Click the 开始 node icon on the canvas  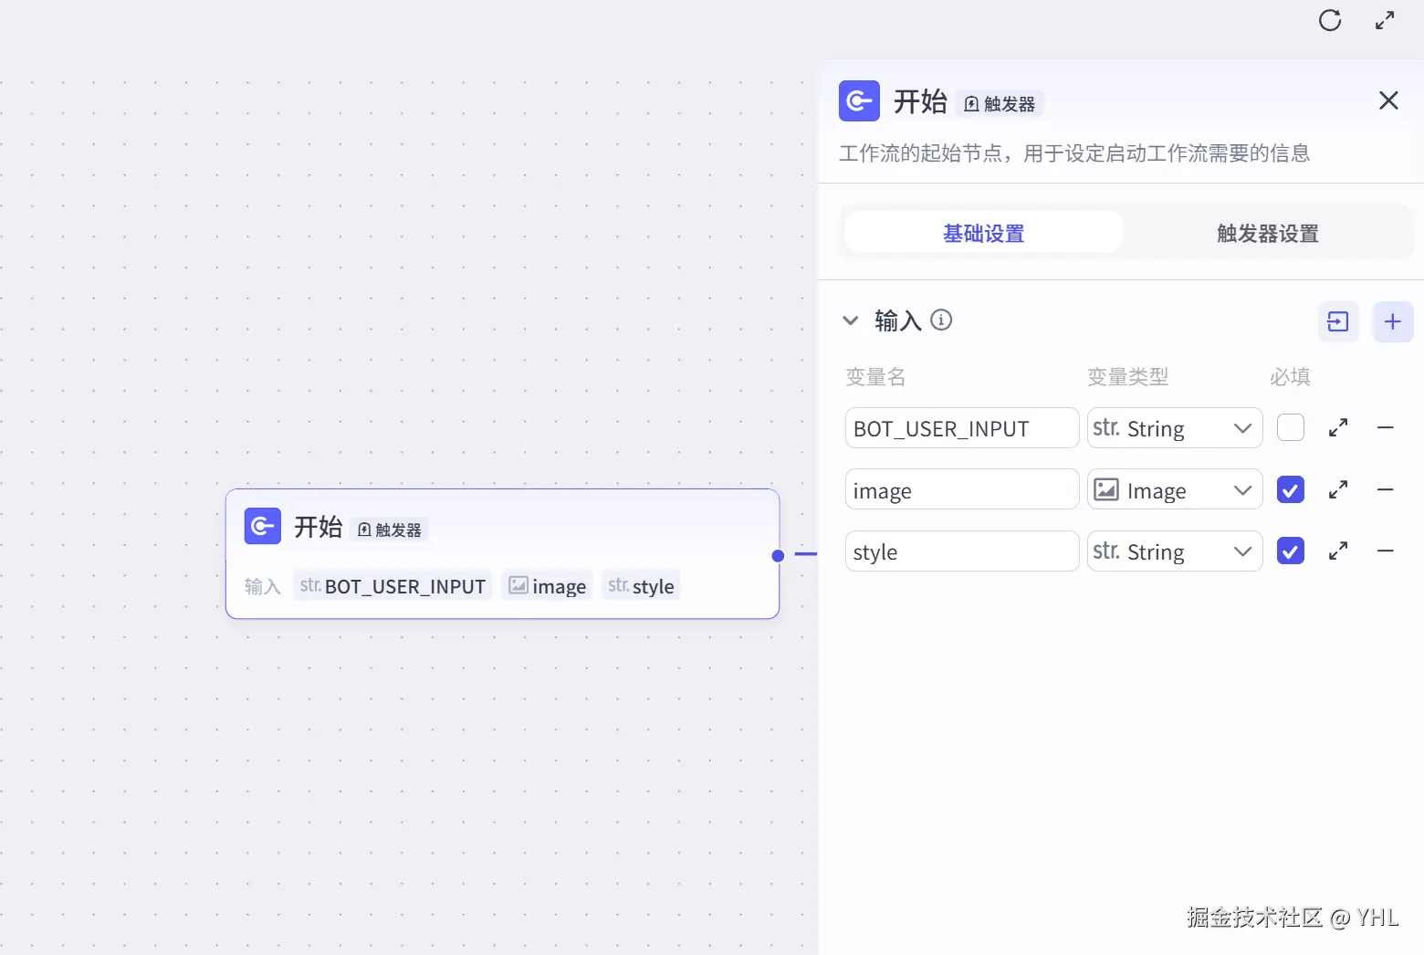(263, 526)
